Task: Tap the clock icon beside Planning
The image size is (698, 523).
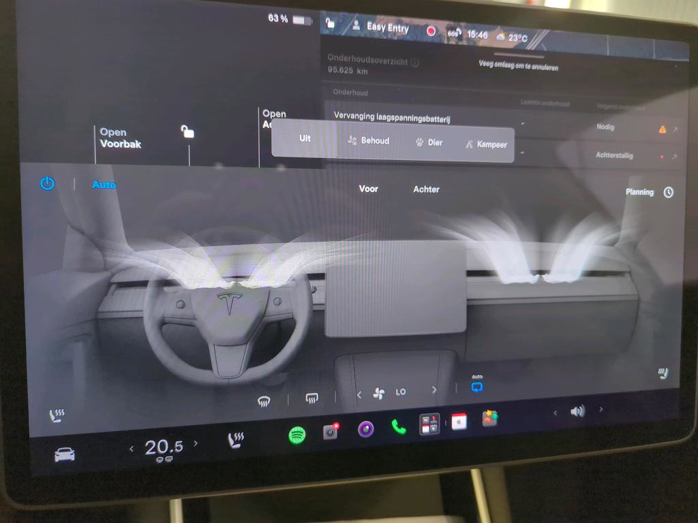Action: [x=668, y=192]
